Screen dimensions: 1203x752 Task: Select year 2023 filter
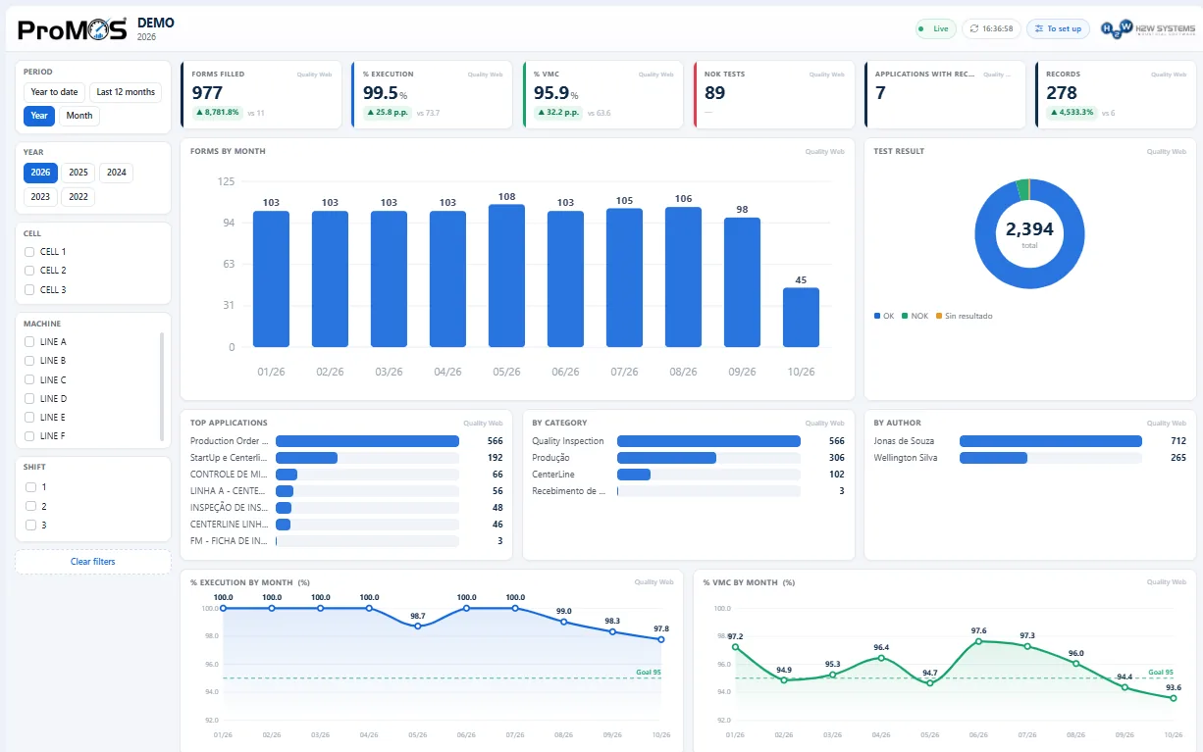[x=40, y=197]
